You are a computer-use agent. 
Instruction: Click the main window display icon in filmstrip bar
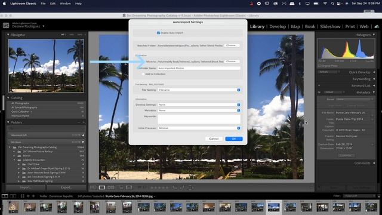5,196
